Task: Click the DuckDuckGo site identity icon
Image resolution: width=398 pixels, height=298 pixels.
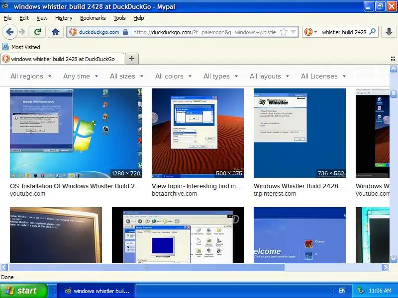Action: click(x=73, y=32)
